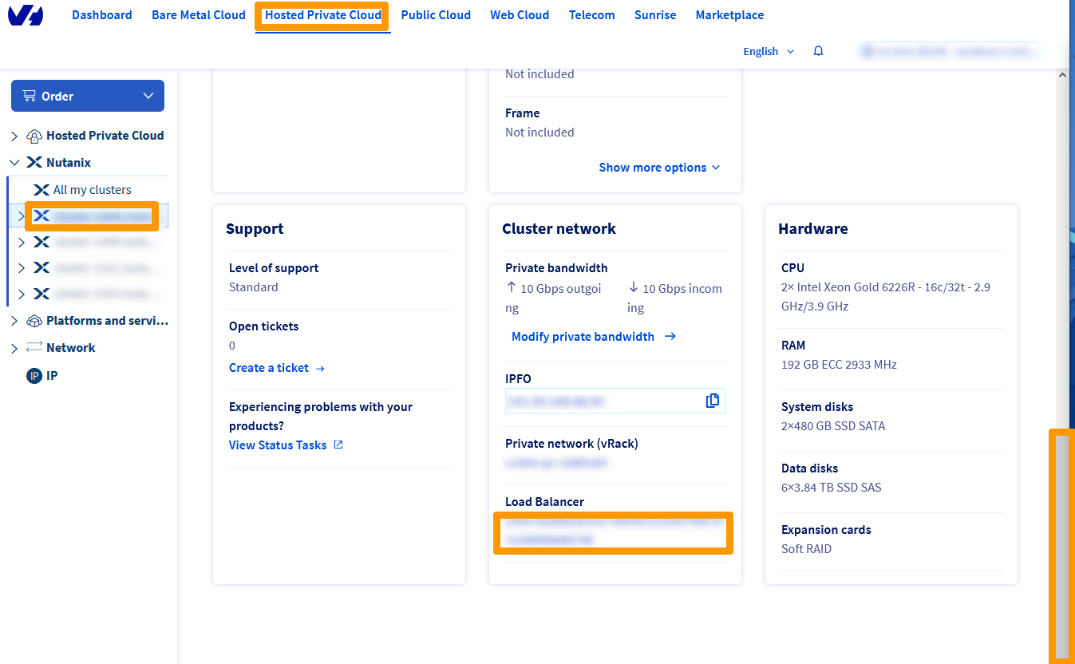Open the English language dropdown
1075x664 pixels.
(x=767, y=50)
